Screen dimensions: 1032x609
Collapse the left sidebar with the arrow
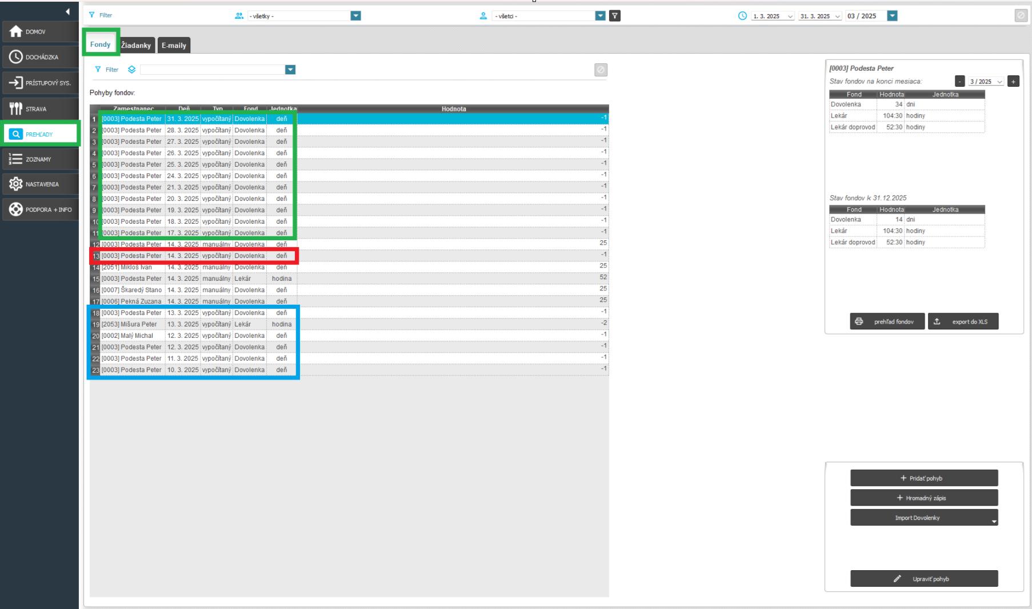[67, 11]
